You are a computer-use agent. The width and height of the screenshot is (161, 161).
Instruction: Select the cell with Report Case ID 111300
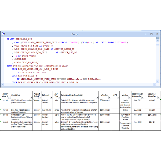[x=5, y=100]
